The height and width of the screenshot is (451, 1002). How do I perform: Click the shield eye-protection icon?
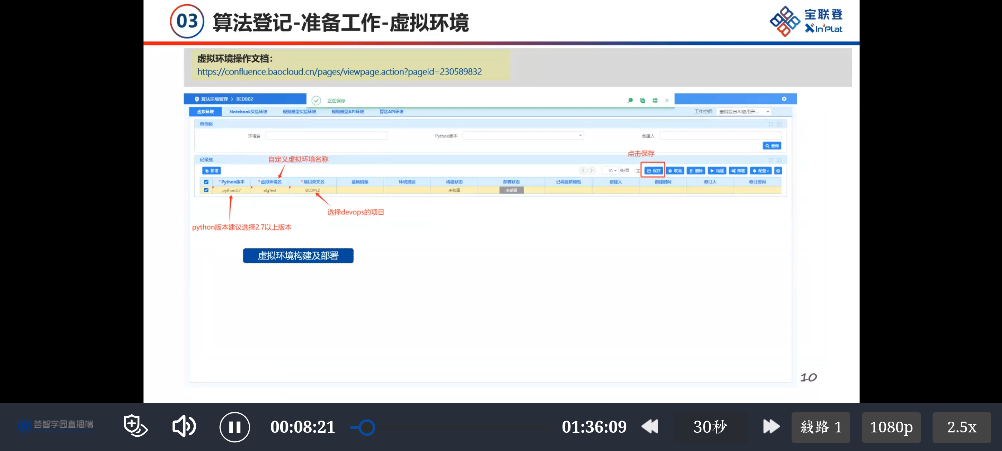tap(135, 425)
